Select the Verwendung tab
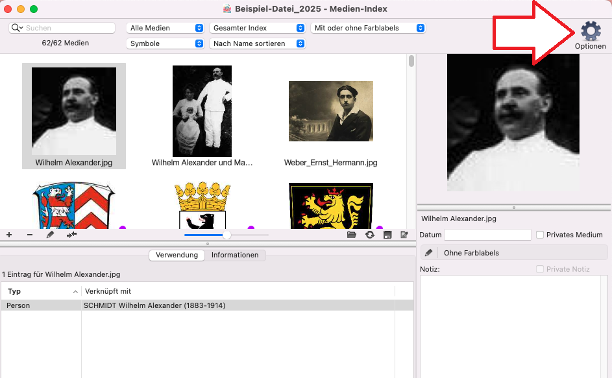Image resolution: width=612 pixels, height=378 pixels. 177,255
